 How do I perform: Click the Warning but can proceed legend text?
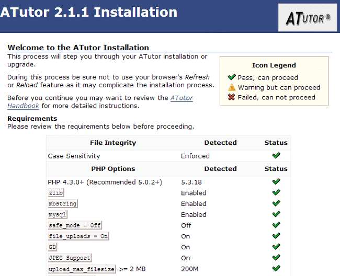coord(279,87)
